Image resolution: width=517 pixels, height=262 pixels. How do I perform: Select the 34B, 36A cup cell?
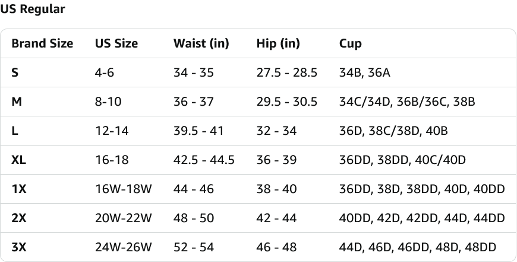click(365, 72)
